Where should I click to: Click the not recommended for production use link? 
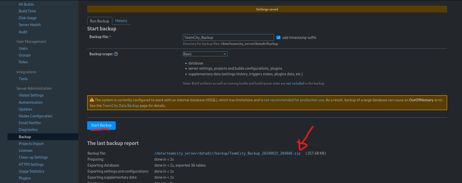294,100
